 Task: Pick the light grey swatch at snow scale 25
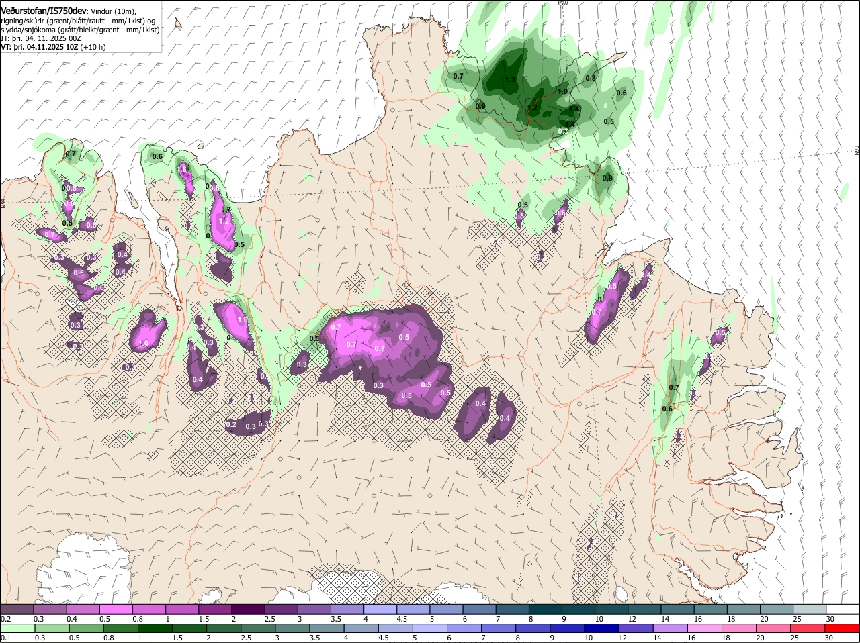[x=810, y=609]
